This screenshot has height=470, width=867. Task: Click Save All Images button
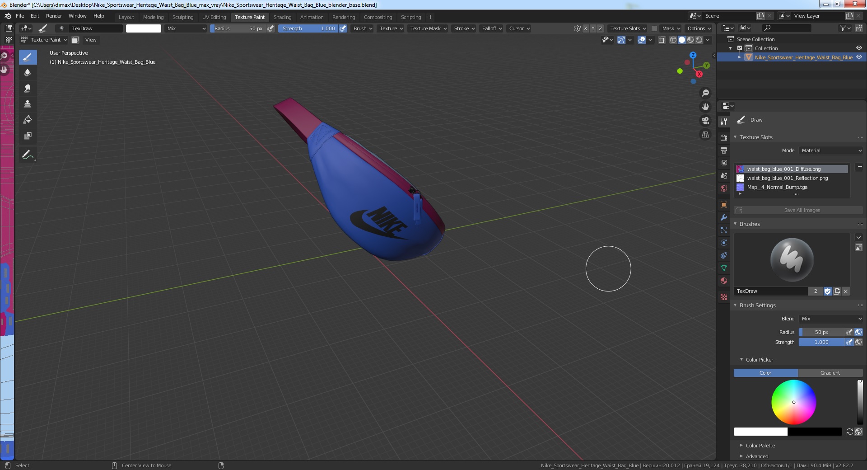pos(798,210)
